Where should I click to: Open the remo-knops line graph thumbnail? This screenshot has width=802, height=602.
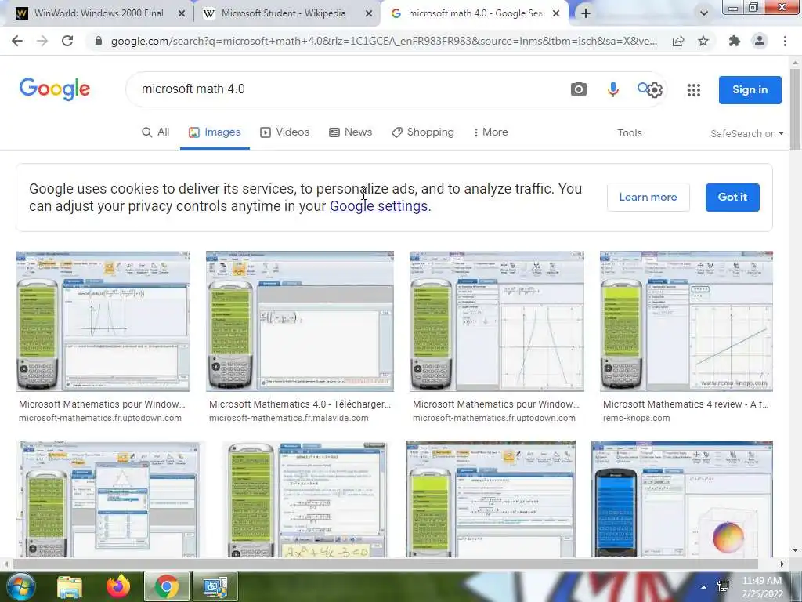point(686,321)
